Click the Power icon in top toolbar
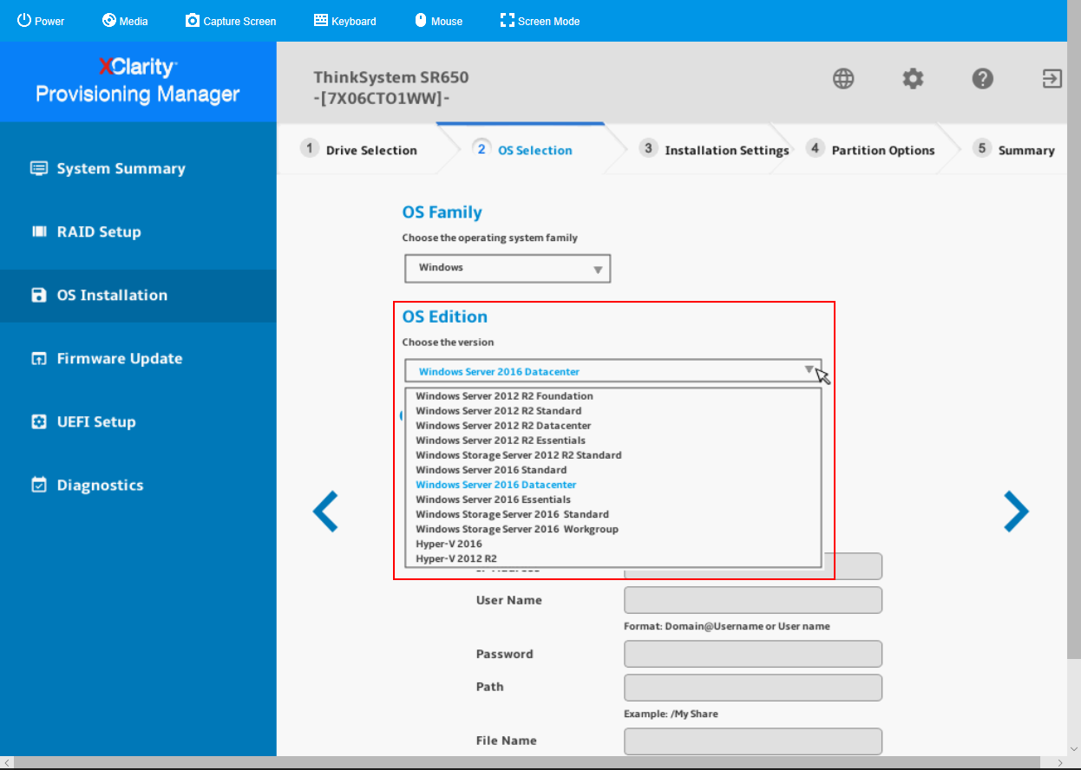The height and width of the screenshot is (770, 1081). [x=24, y=21]
